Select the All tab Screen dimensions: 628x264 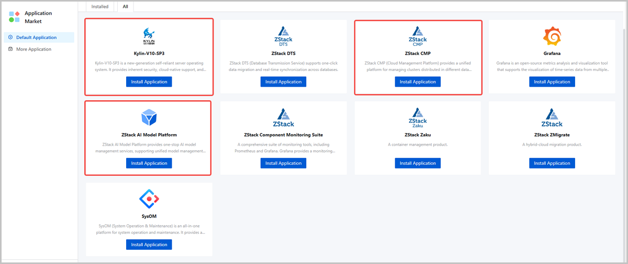126,7
